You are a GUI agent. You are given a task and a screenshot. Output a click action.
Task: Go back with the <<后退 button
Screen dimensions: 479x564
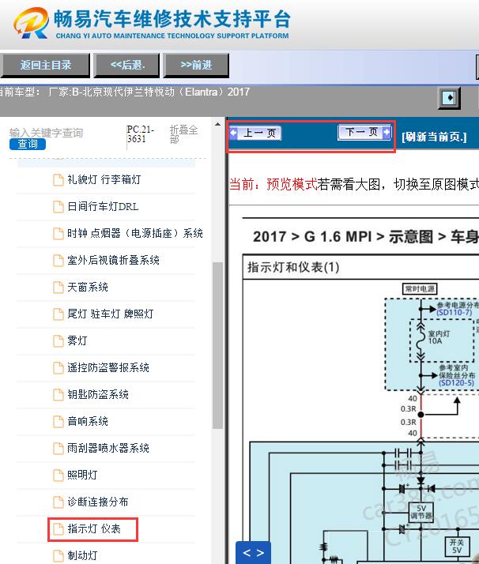[x=126, y=66]
